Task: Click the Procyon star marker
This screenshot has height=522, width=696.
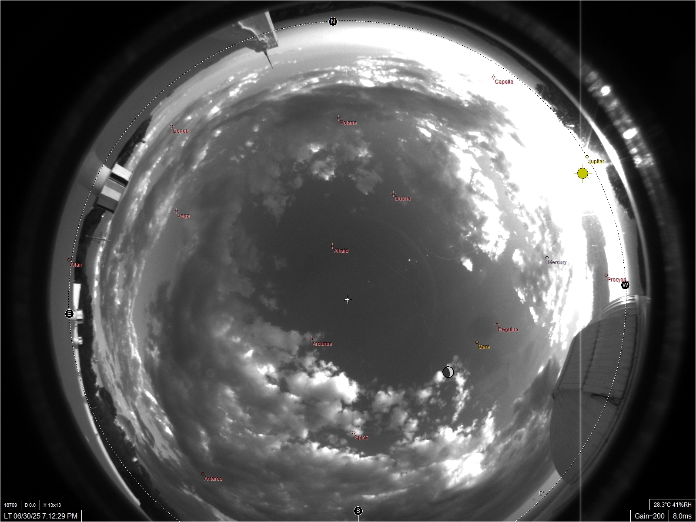Action: tap(606, 275)
